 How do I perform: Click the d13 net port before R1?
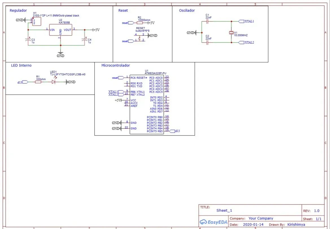(23, 82)
